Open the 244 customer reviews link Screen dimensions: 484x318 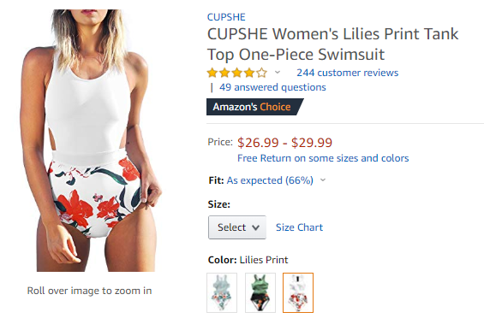(x=347, y=73)
